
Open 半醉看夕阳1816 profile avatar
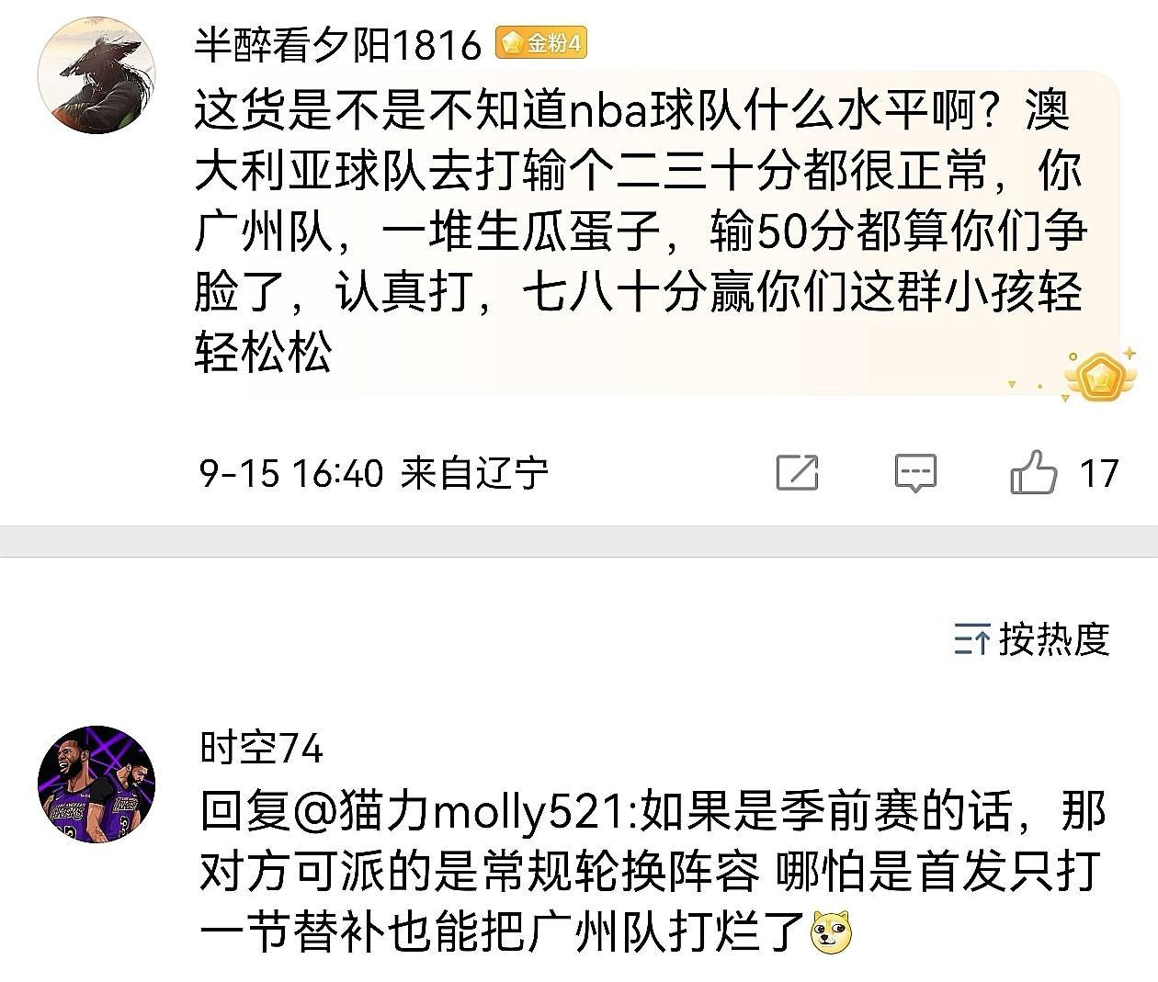(x=96, y=75)
